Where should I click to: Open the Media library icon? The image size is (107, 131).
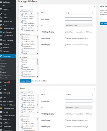(1, 18)
